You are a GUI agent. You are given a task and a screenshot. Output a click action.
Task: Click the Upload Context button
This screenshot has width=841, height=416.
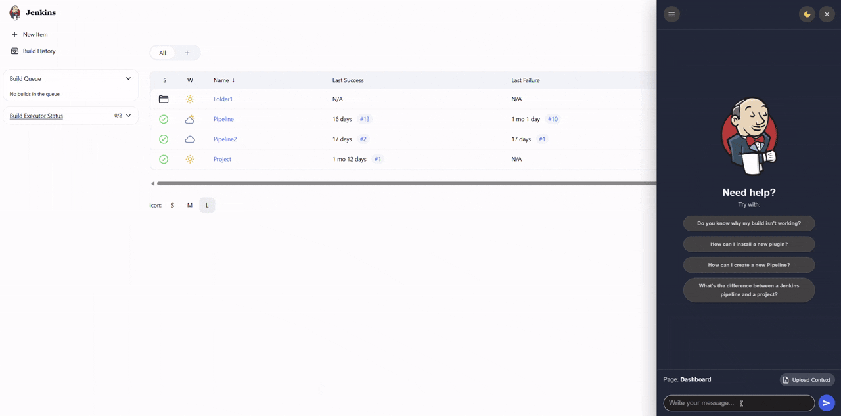[807, 380]
